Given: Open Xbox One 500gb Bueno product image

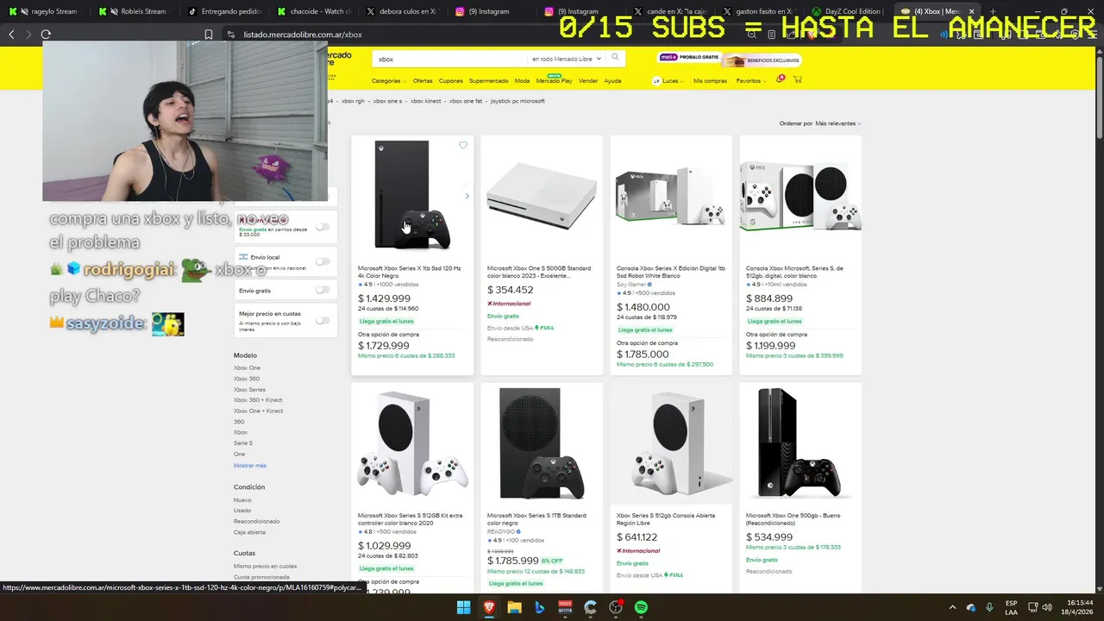Looking at the screenshot, I should click(x=800, y=443).
